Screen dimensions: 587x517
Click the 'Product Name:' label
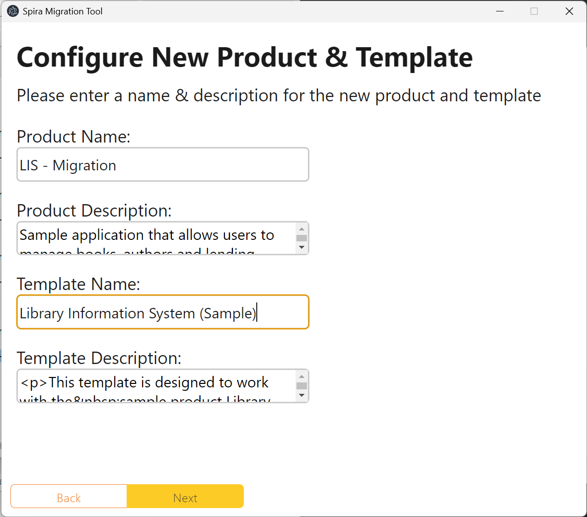(x=74, y=137)
